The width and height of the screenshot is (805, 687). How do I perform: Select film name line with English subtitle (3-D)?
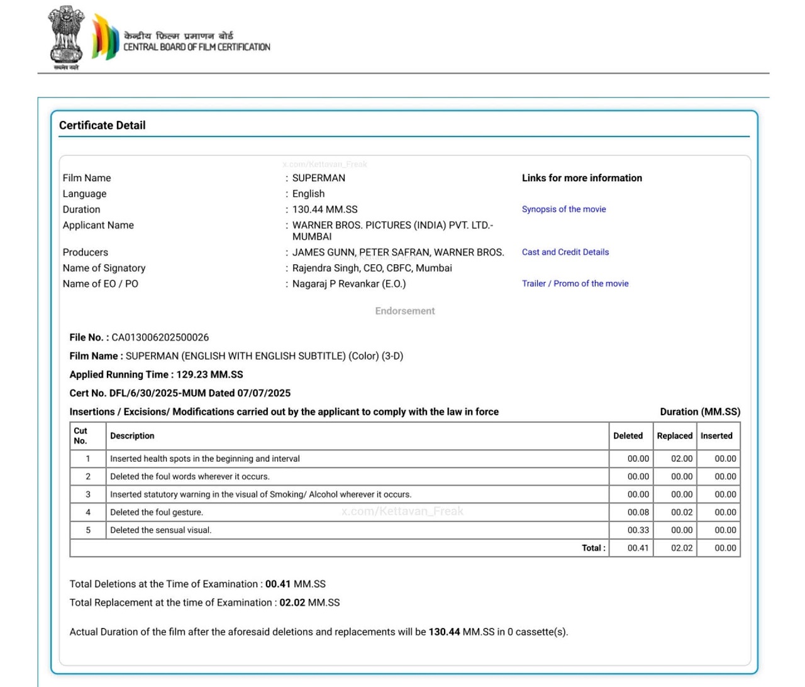(236, 356)
